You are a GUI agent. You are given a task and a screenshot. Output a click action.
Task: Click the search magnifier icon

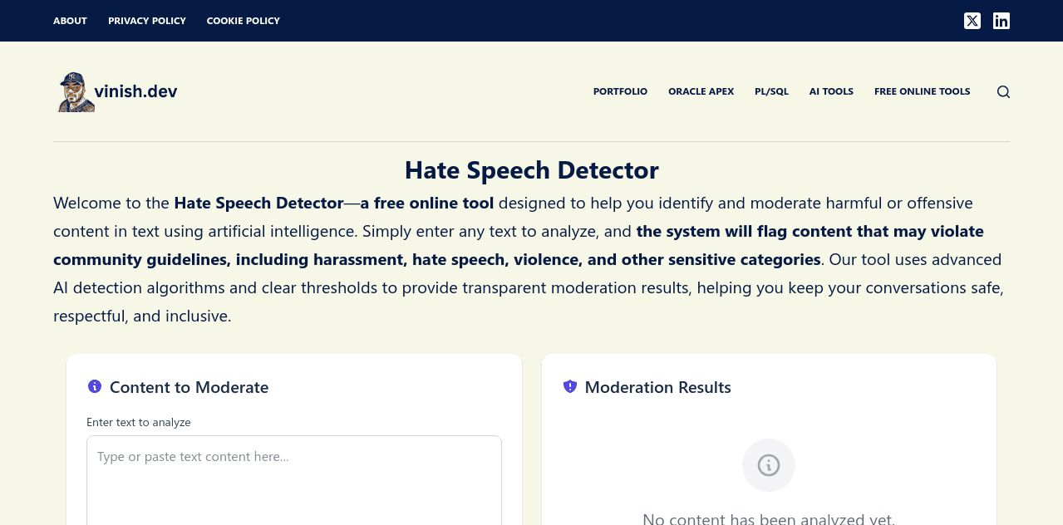[x=1003, y=91]
